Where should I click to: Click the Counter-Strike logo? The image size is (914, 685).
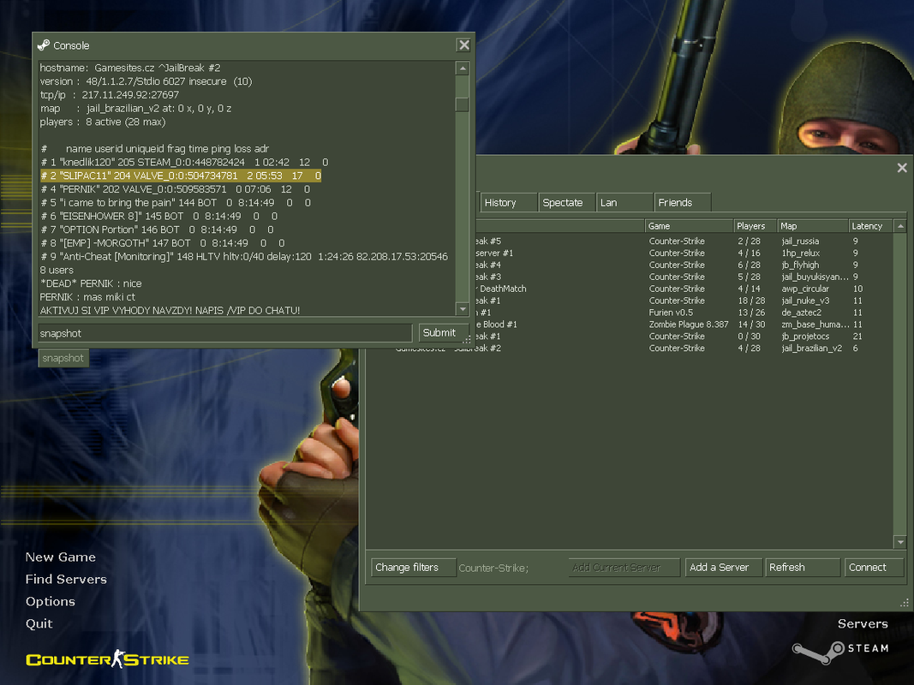pos(107,659)
